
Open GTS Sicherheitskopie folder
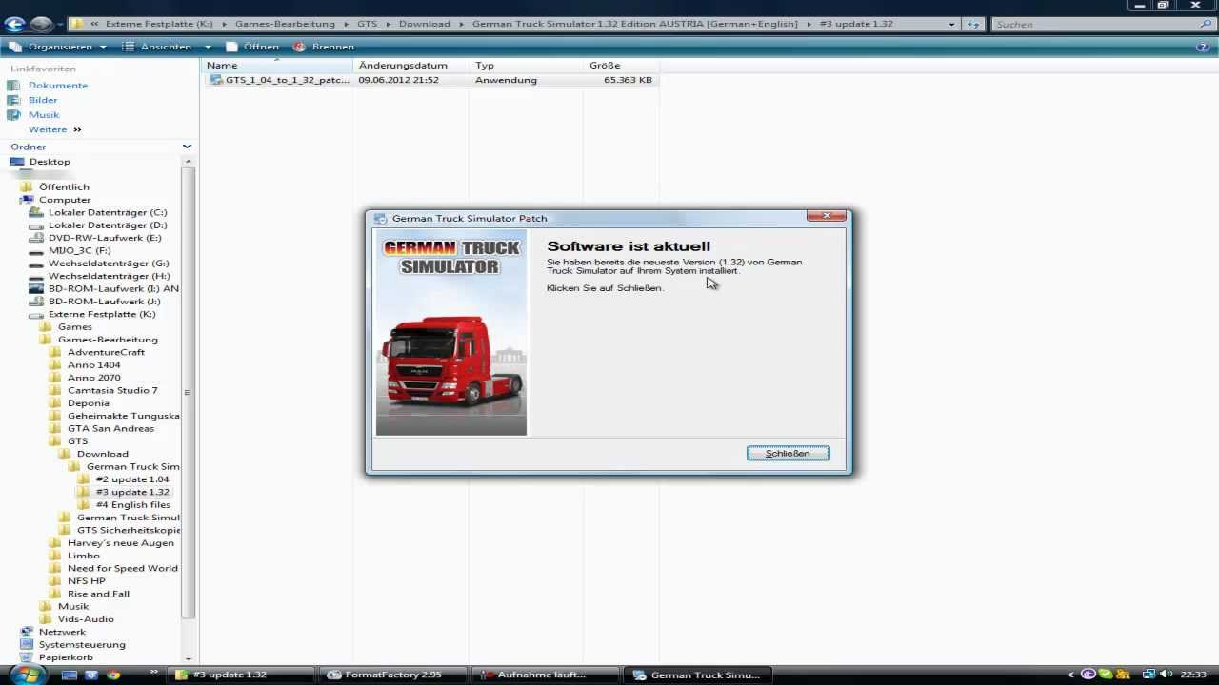coord(128,530)
